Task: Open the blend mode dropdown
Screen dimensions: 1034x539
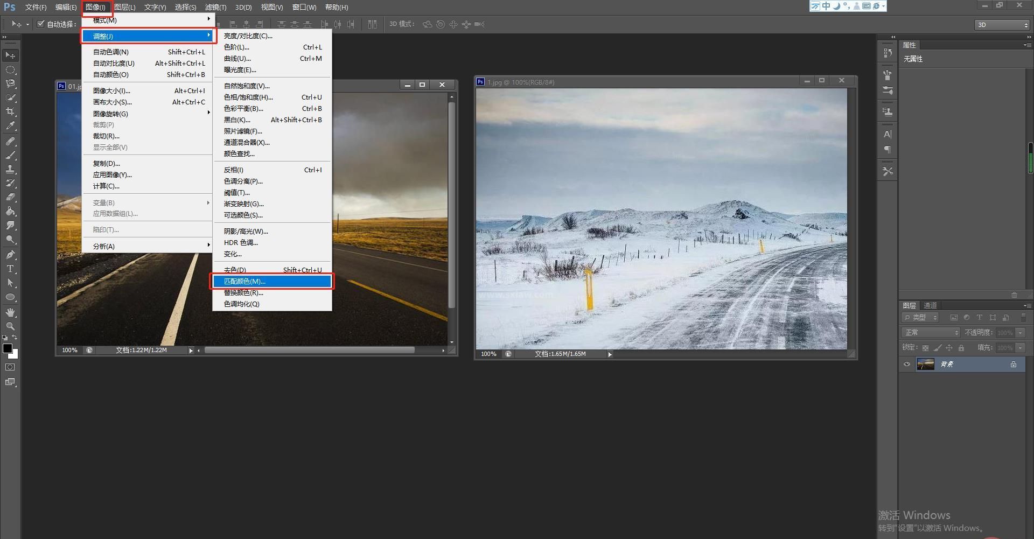Action: coord(931,333)
